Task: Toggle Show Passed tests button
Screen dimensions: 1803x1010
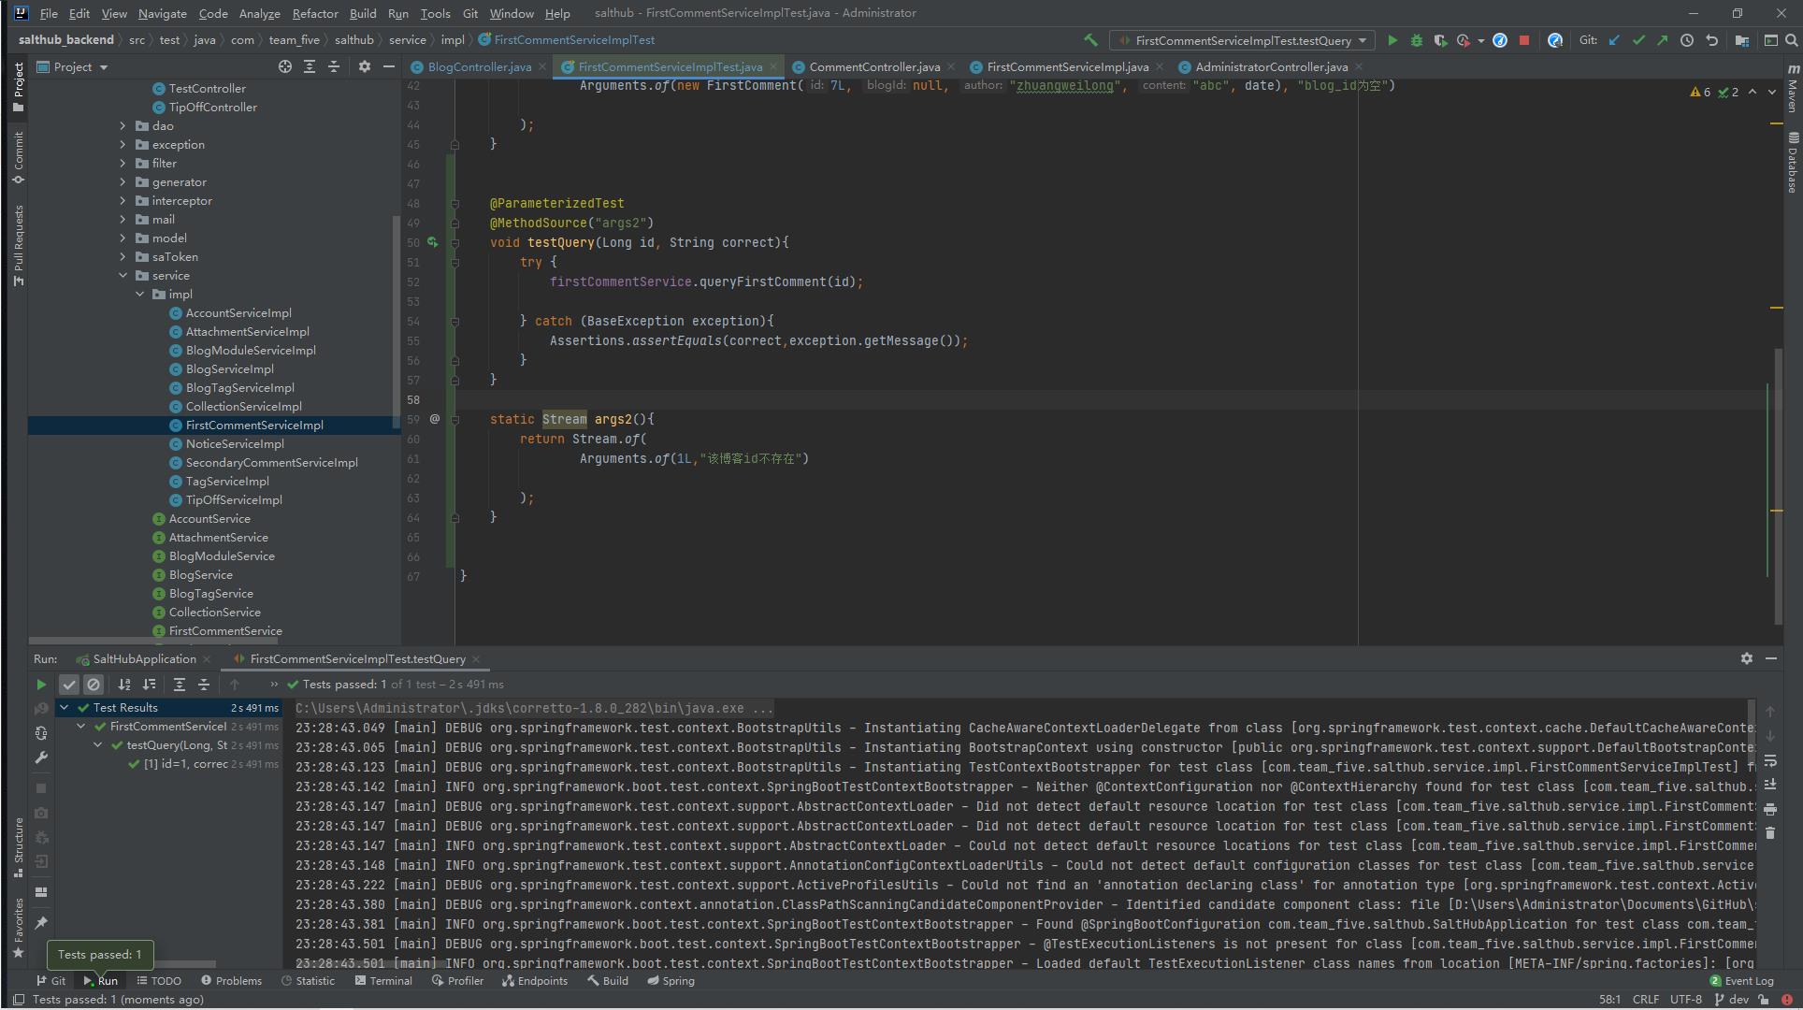Action: (68, 685)
